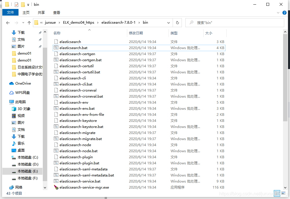Go up one folder level
This screenshot has width=290, height=199.
coord(29,23)
